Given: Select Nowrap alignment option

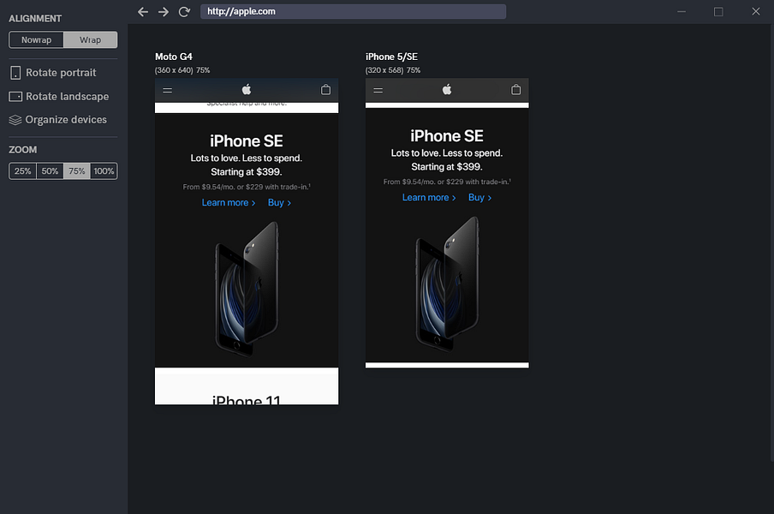Looking at the screenshot, I should 36,40.
